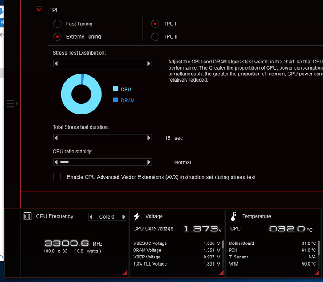Click the light blue CPU legend swatch
Image resolution: width=323 pixels, height=282 pixels.
[x=115, y=89]
